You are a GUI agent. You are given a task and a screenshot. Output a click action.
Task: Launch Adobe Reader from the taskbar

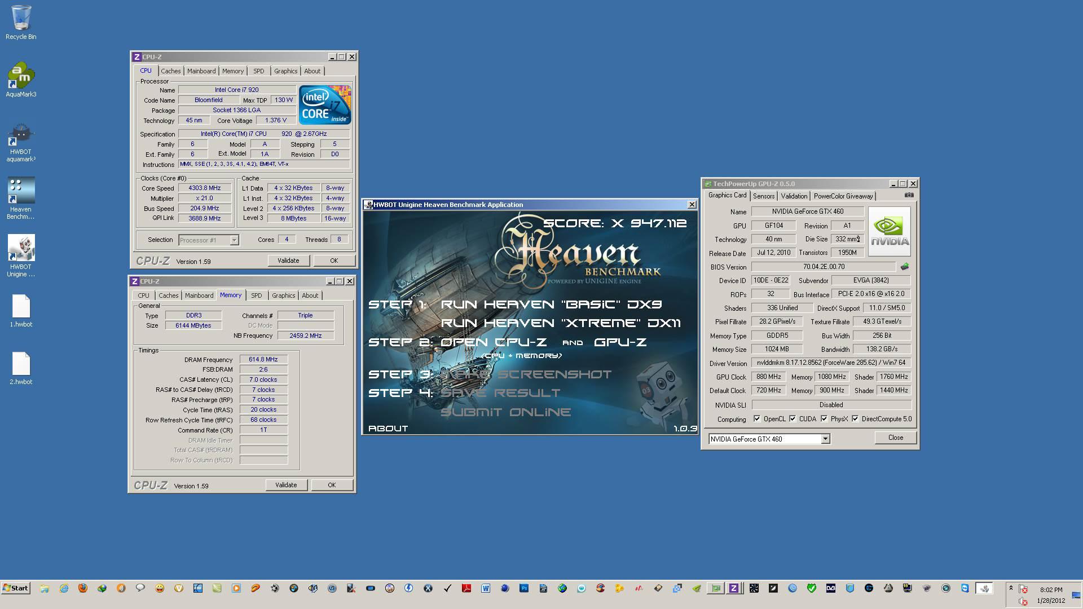(x=466, y=588)
